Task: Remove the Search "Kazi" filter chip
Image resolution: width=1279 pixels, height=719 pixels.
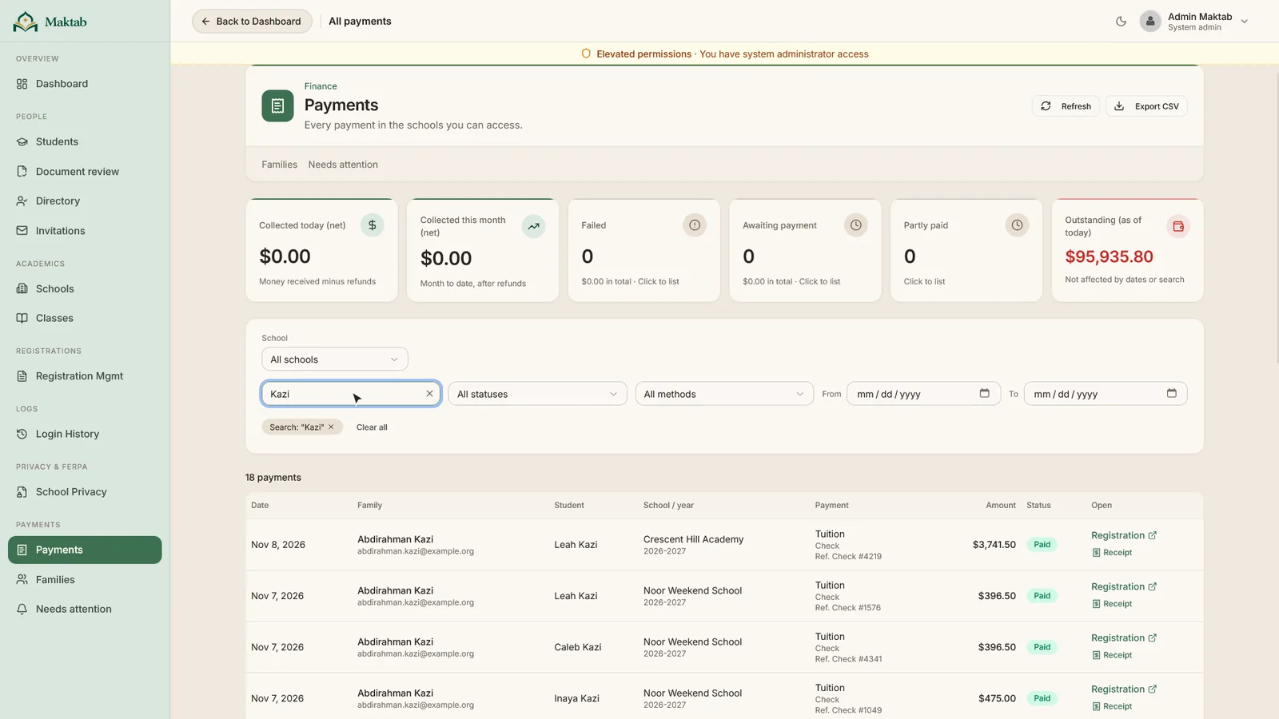Action: click(331, 427)
